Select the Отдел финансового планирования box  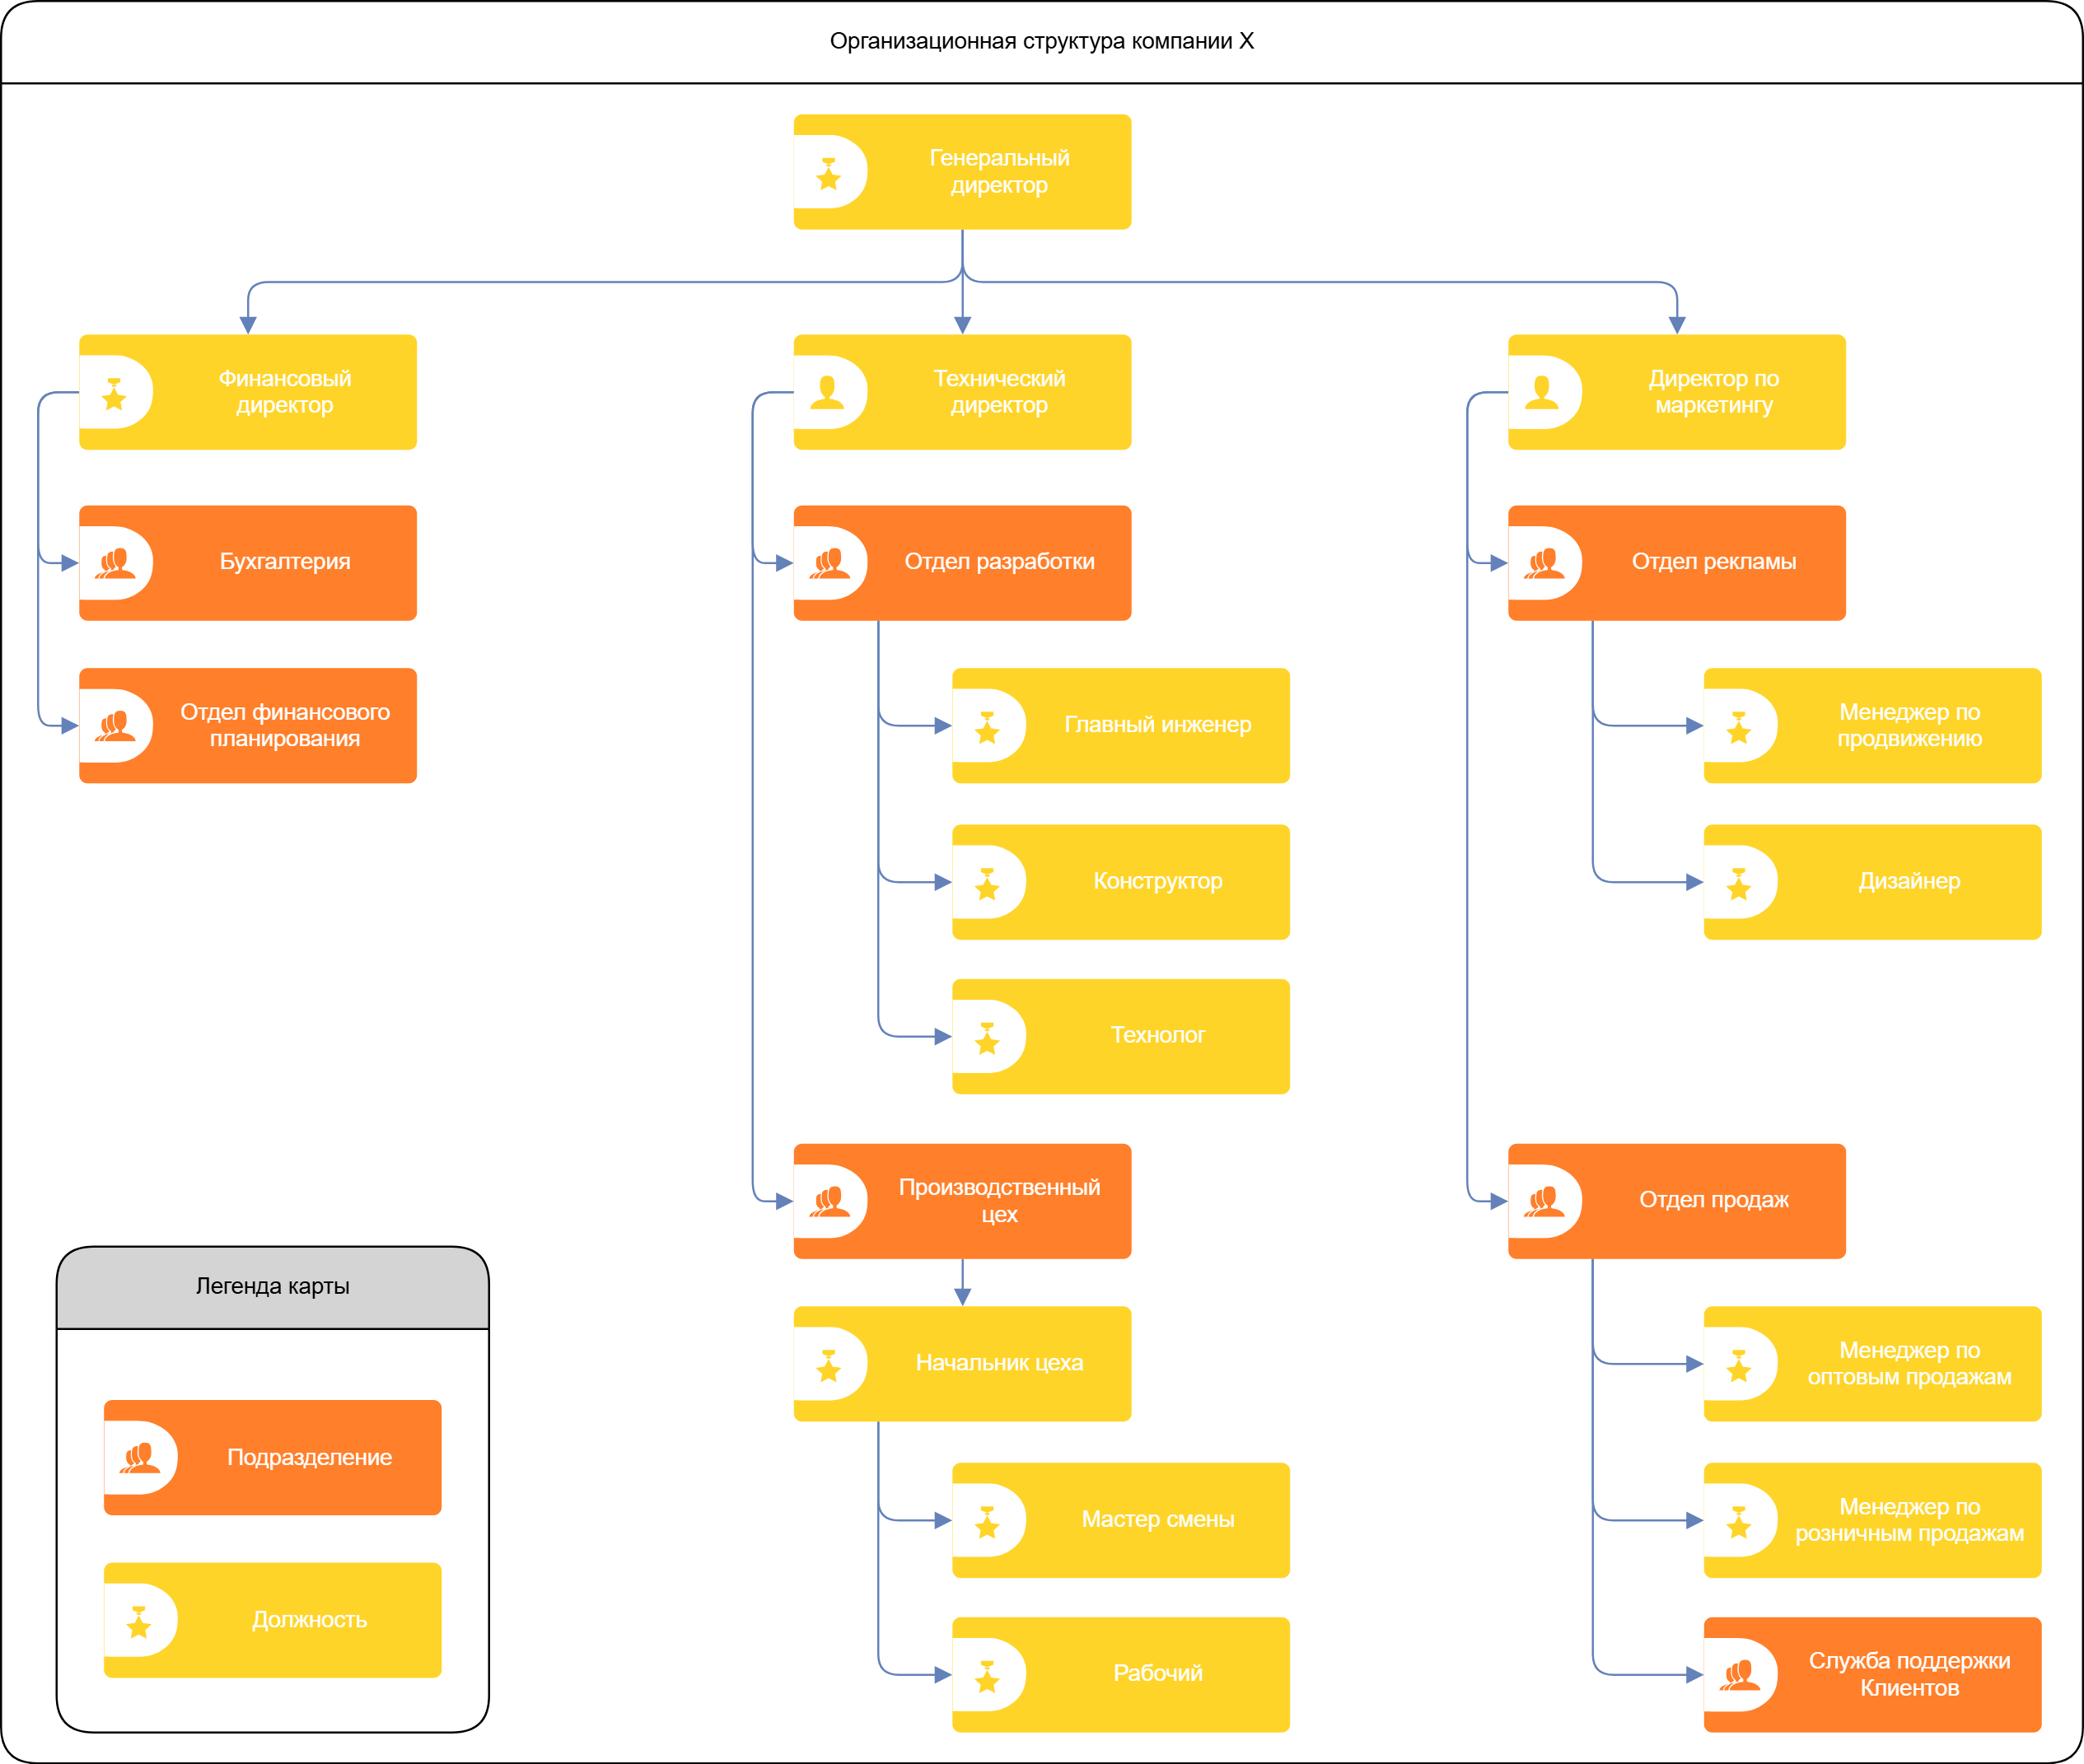tap(284, 725)
